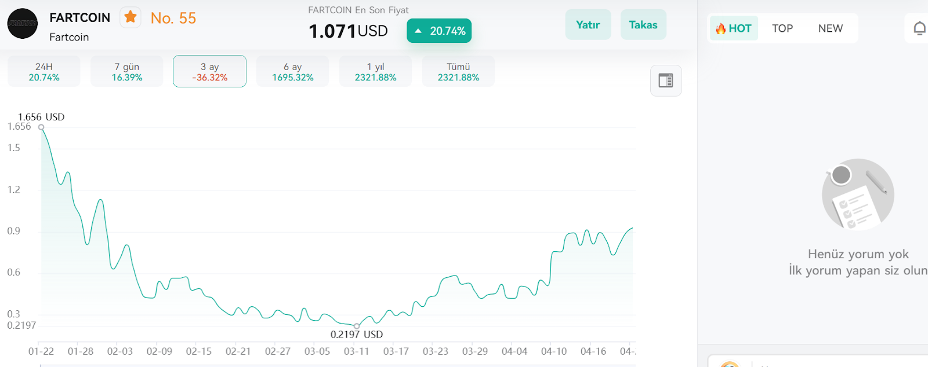928x367 pixels.
Task: Click the Fartcoin round logo
Action: coord(23,24)
